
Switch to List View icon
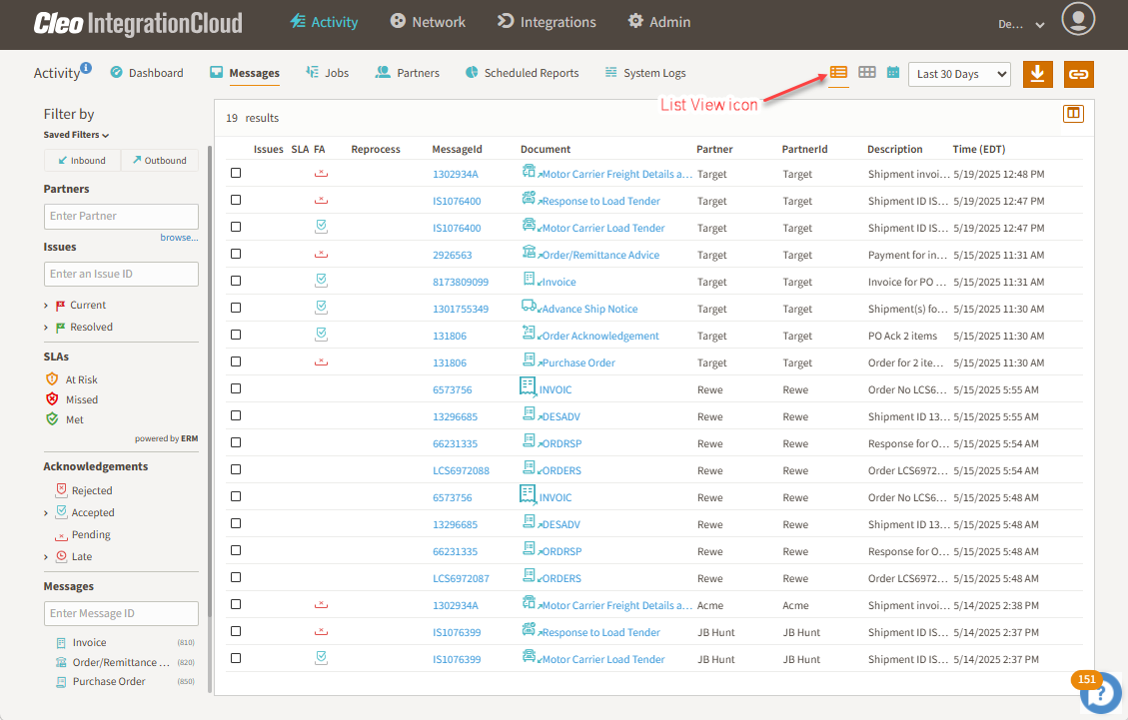click(x=838, y=73)
